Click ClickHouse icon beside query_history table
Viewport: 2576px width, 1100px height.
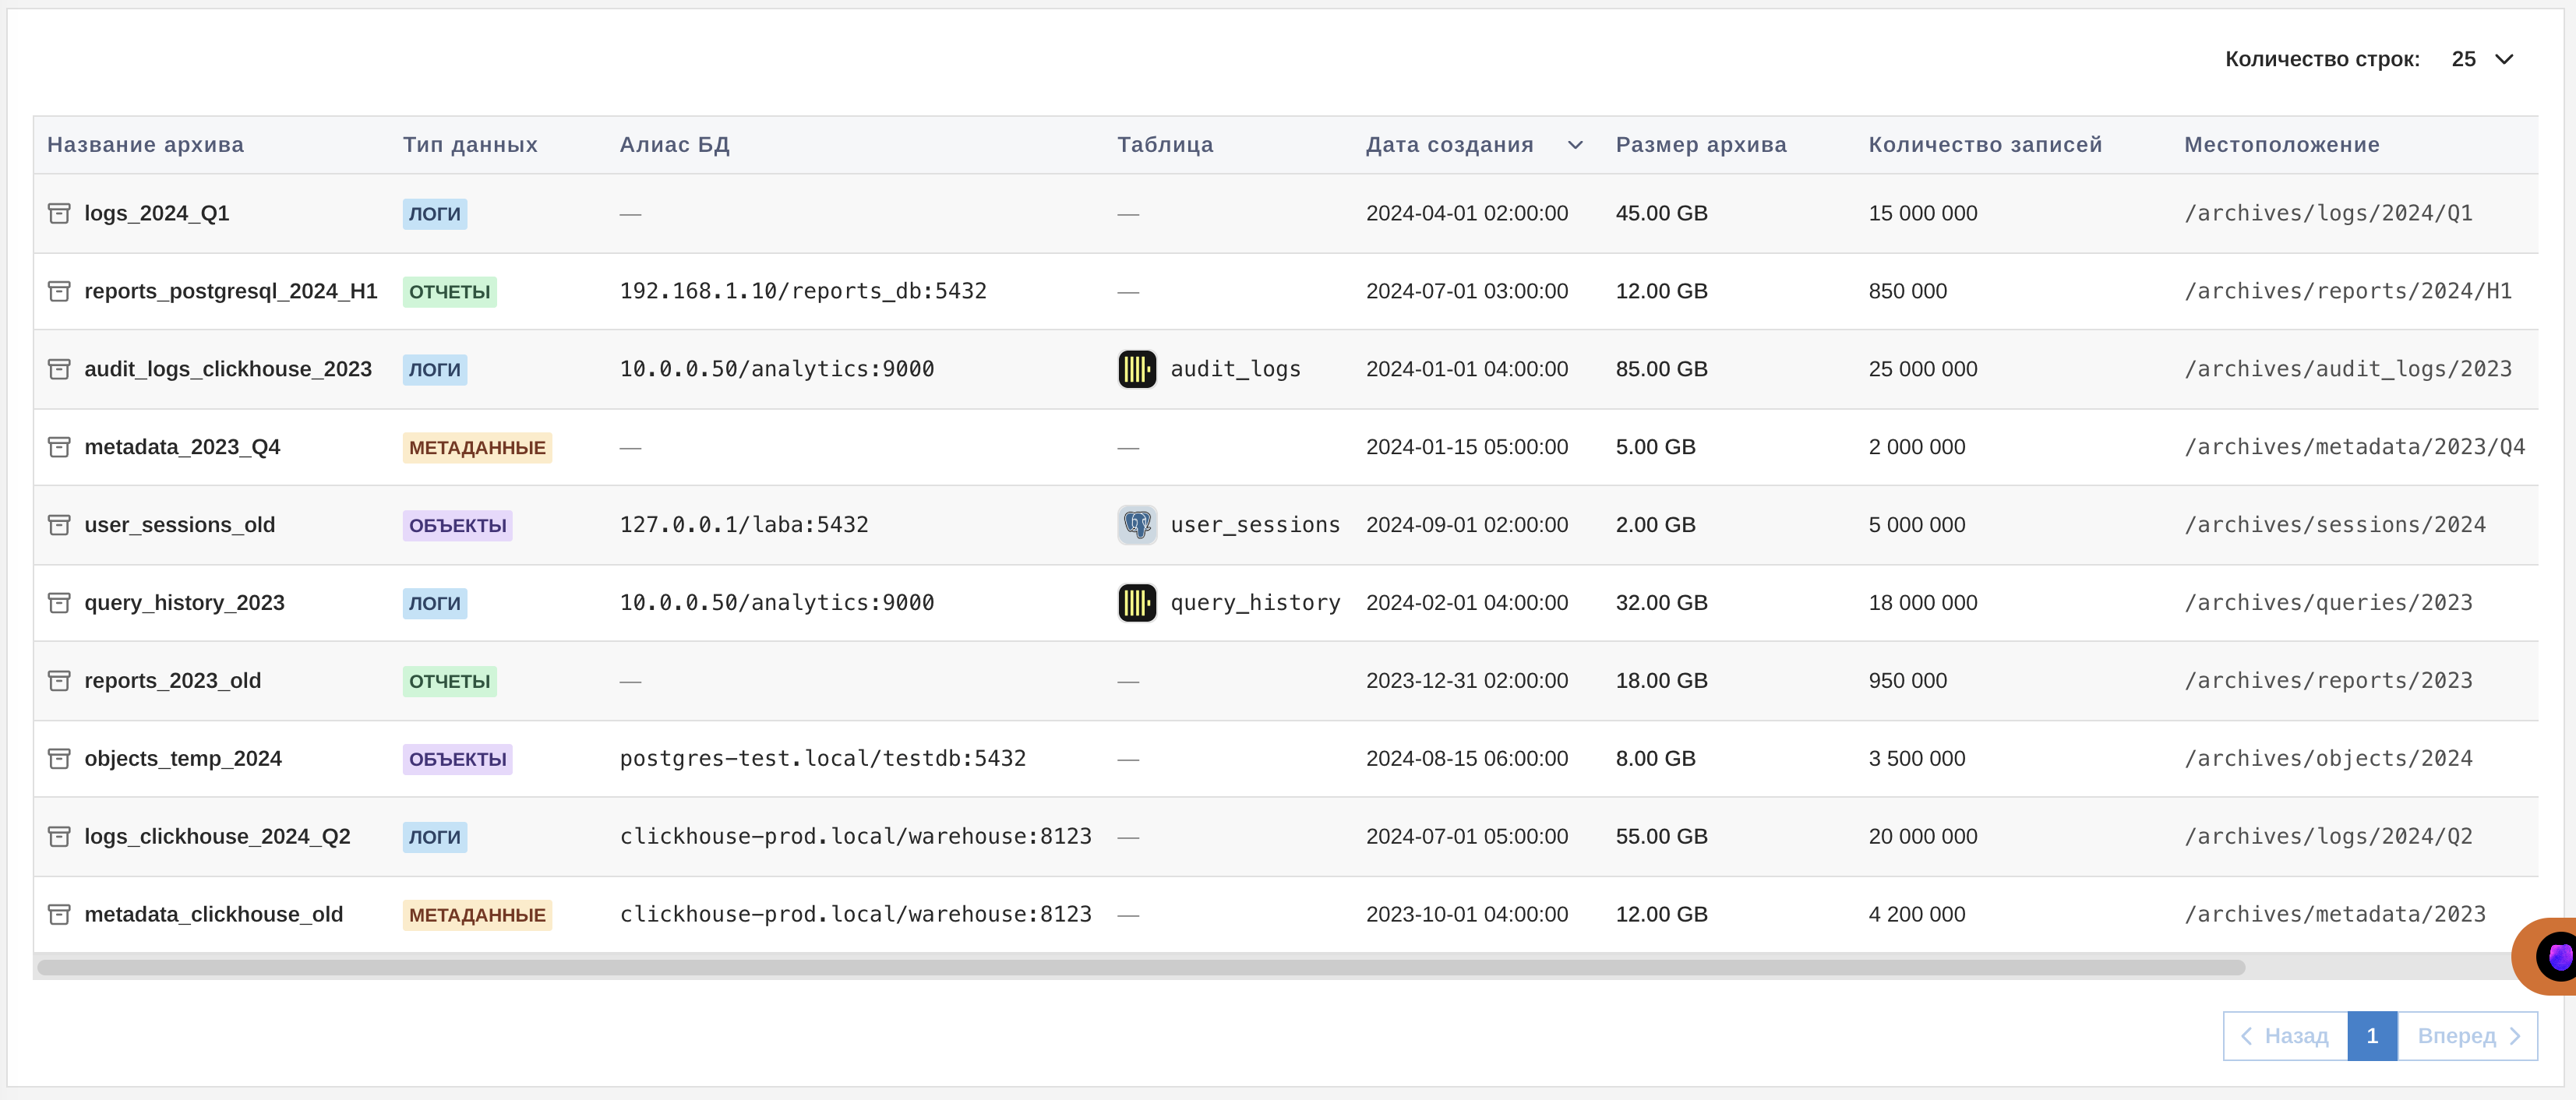coord(1136,603)
